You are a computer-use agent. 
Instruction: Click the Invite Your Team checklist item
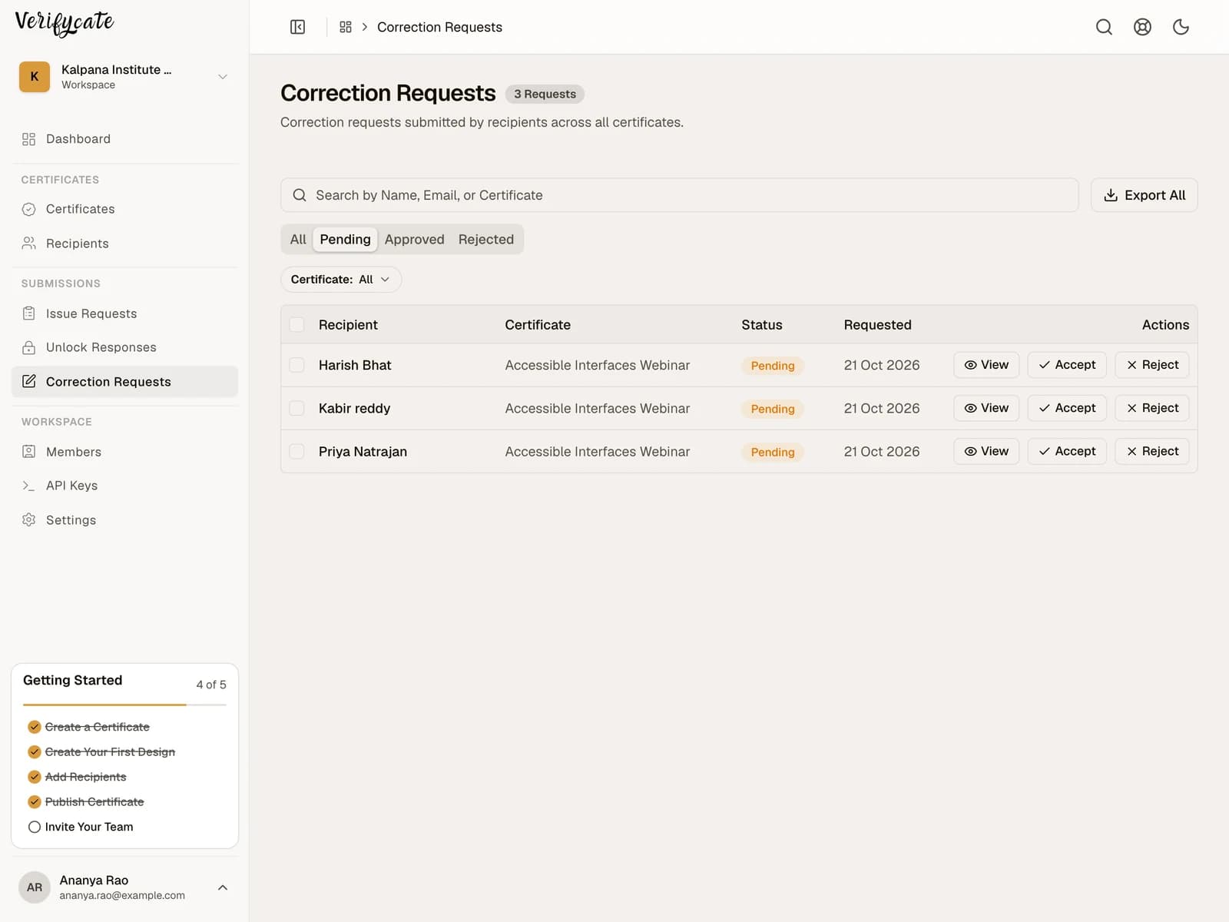coord(81,827)
